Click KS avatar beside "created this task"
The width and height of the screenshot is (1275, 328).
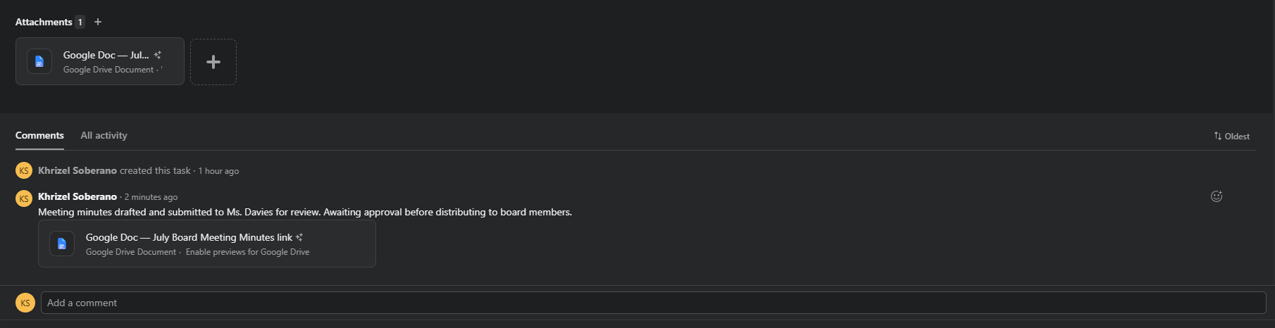click(24, 170)
